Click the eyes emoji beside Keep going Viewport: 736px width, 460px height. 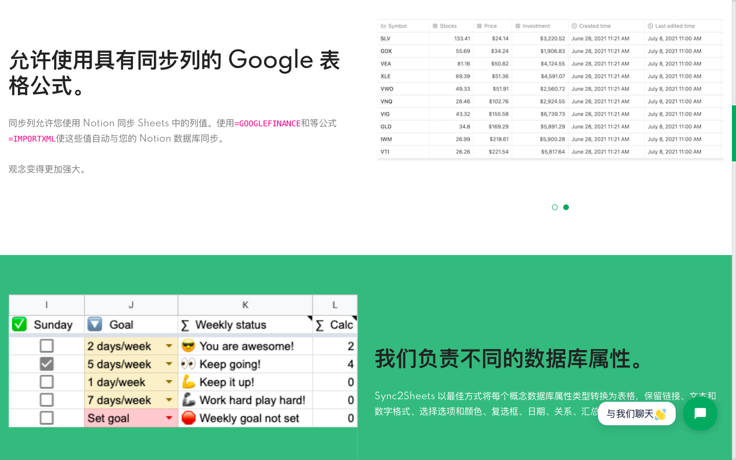tap(189, 364)
